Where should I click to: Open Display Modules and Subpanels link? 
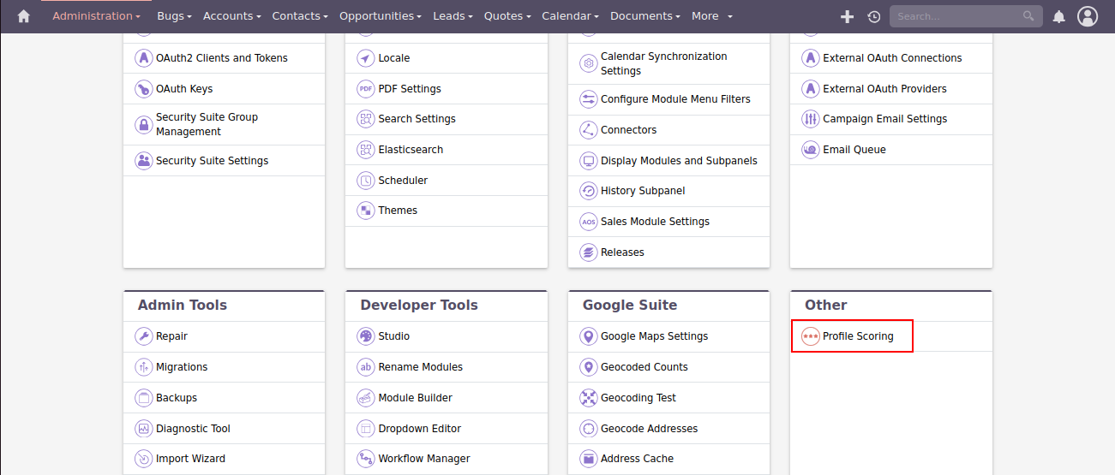679,161
